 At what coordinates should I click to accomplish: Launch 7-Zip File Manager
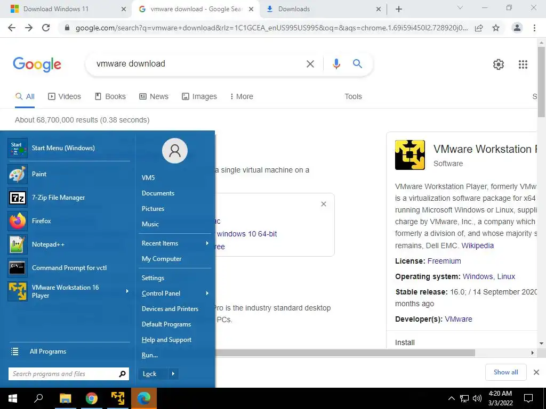pyautogui.click(x=69, y=198)
